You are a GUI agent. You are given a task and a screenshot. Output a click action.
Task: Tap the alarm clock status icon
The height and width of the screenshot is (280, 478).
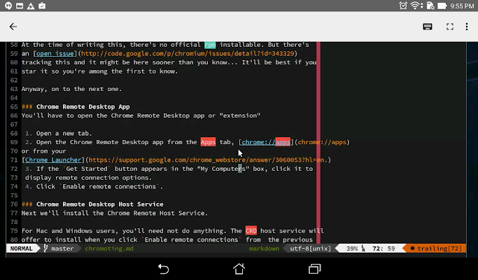coord(403,6)
